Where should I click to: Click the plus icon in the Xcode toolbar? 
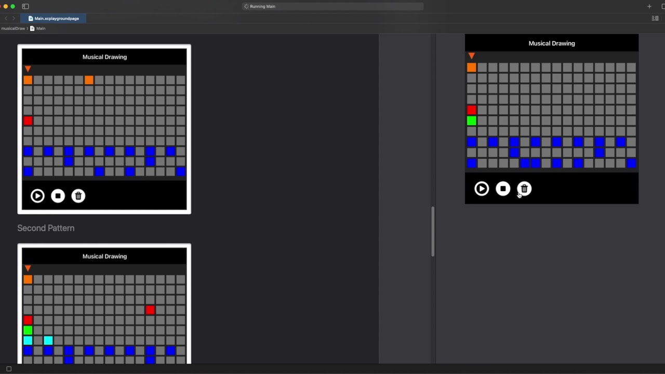point(649,6)
